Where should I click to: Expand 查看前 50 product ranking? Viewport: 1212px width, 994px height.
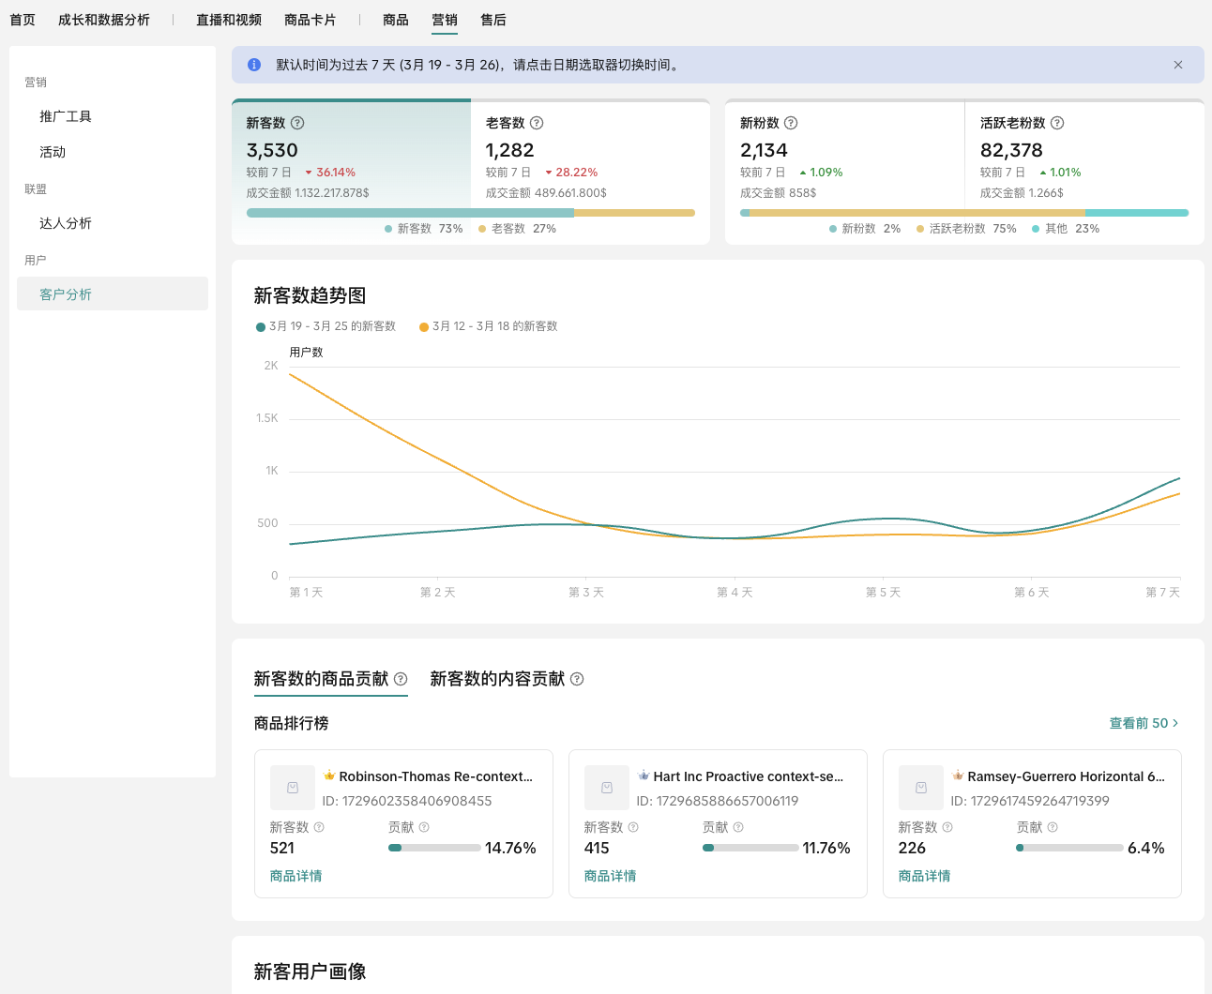pos(1144,723)
